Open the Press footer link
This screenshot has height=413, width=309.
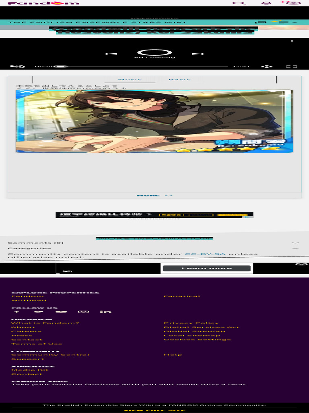click(22, 336)
